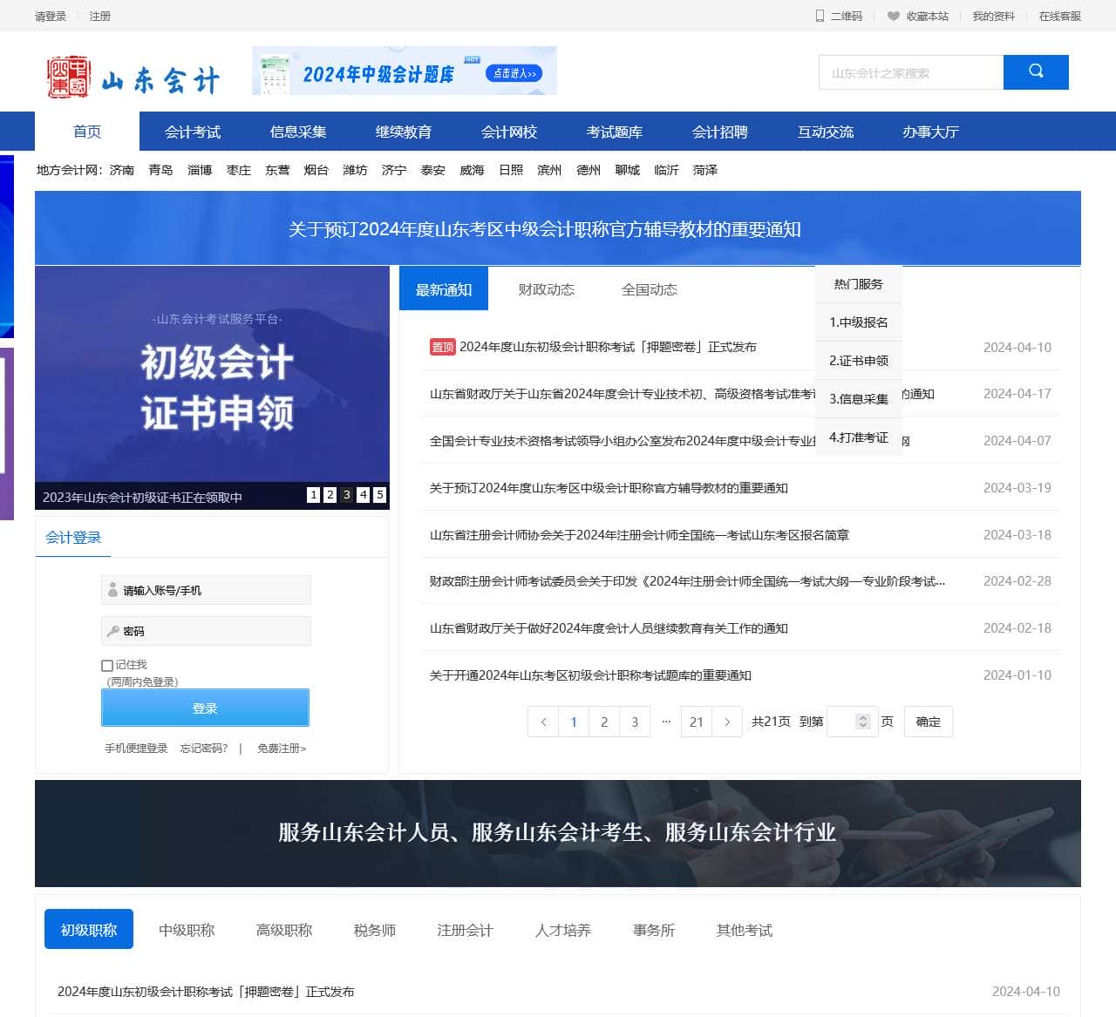Adjust the page number stepper arrows
The height and width of the screenshot is (1017, 1116).
[x=862, y=722]
